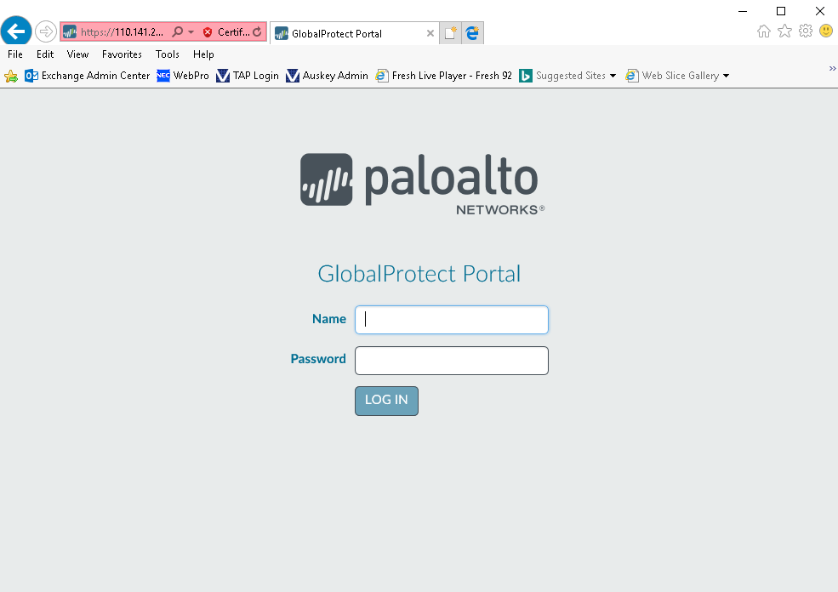
Task: Click the GlobalProtect Portal heading text
Action: click(x=419, y=274)
